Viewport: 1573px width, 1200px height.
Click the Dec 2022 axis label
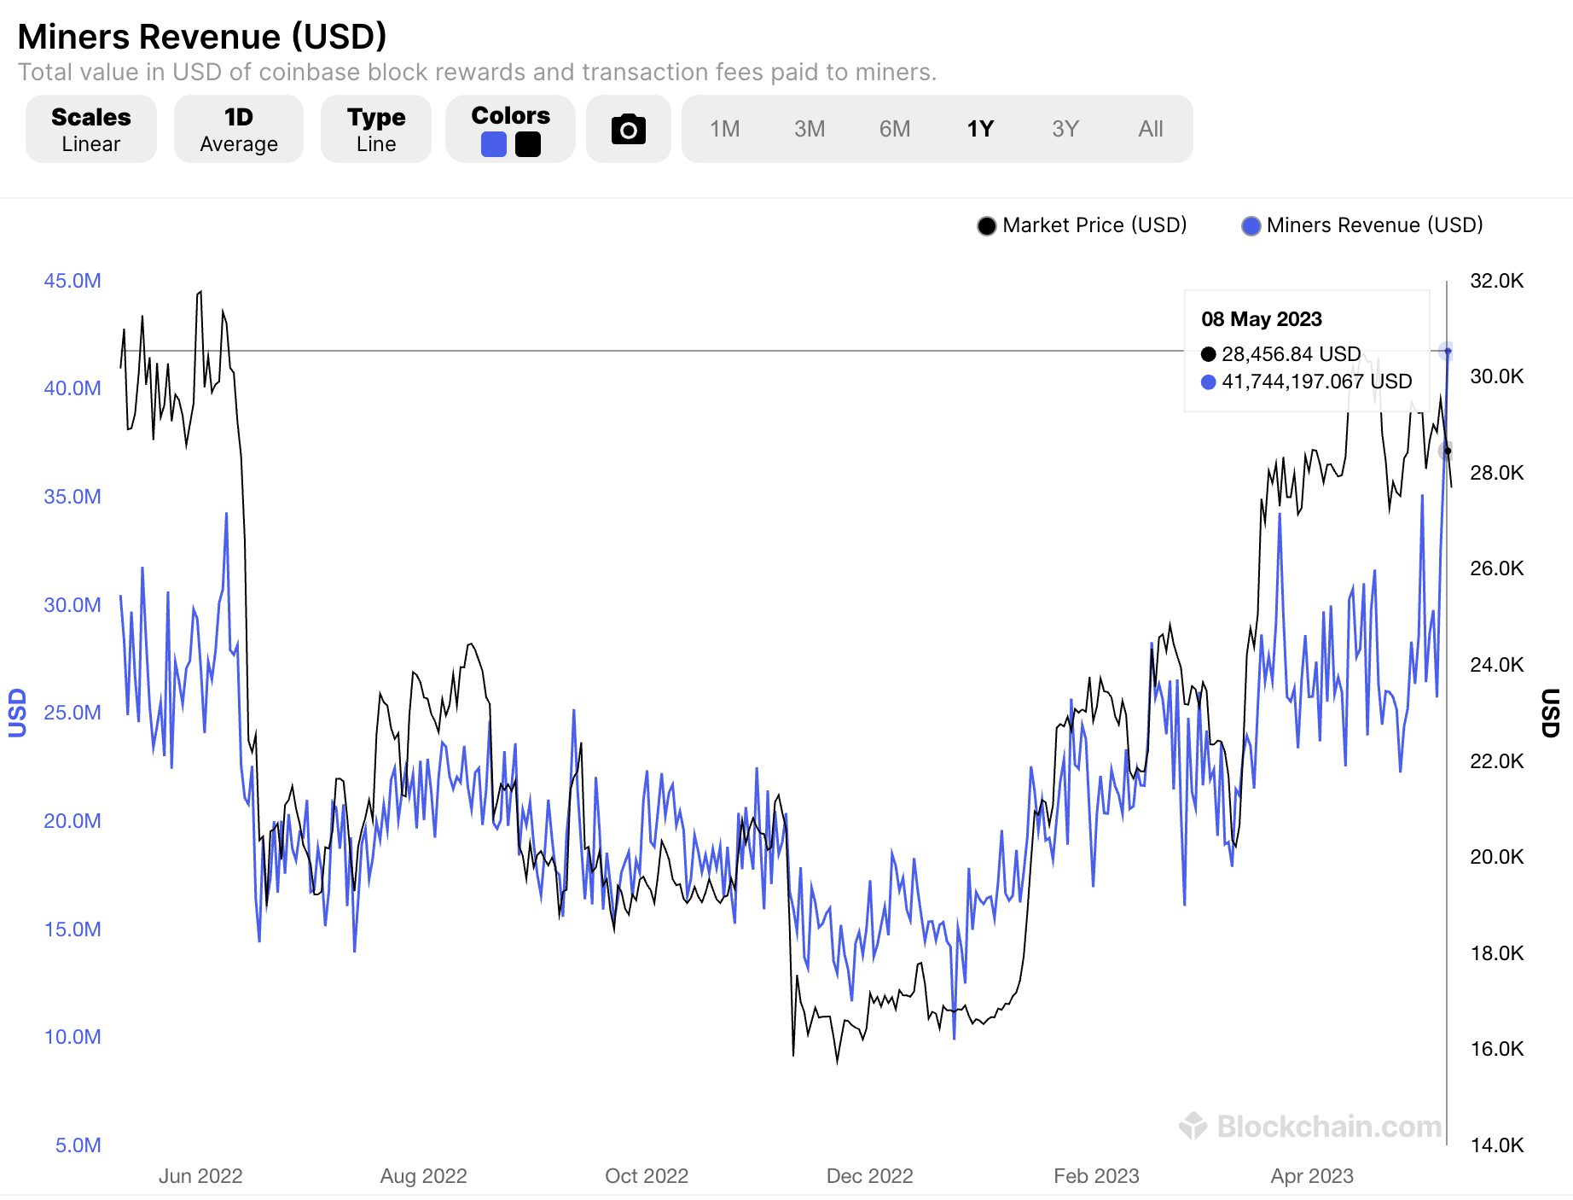pyautogui.click(x=869, y=1176)
